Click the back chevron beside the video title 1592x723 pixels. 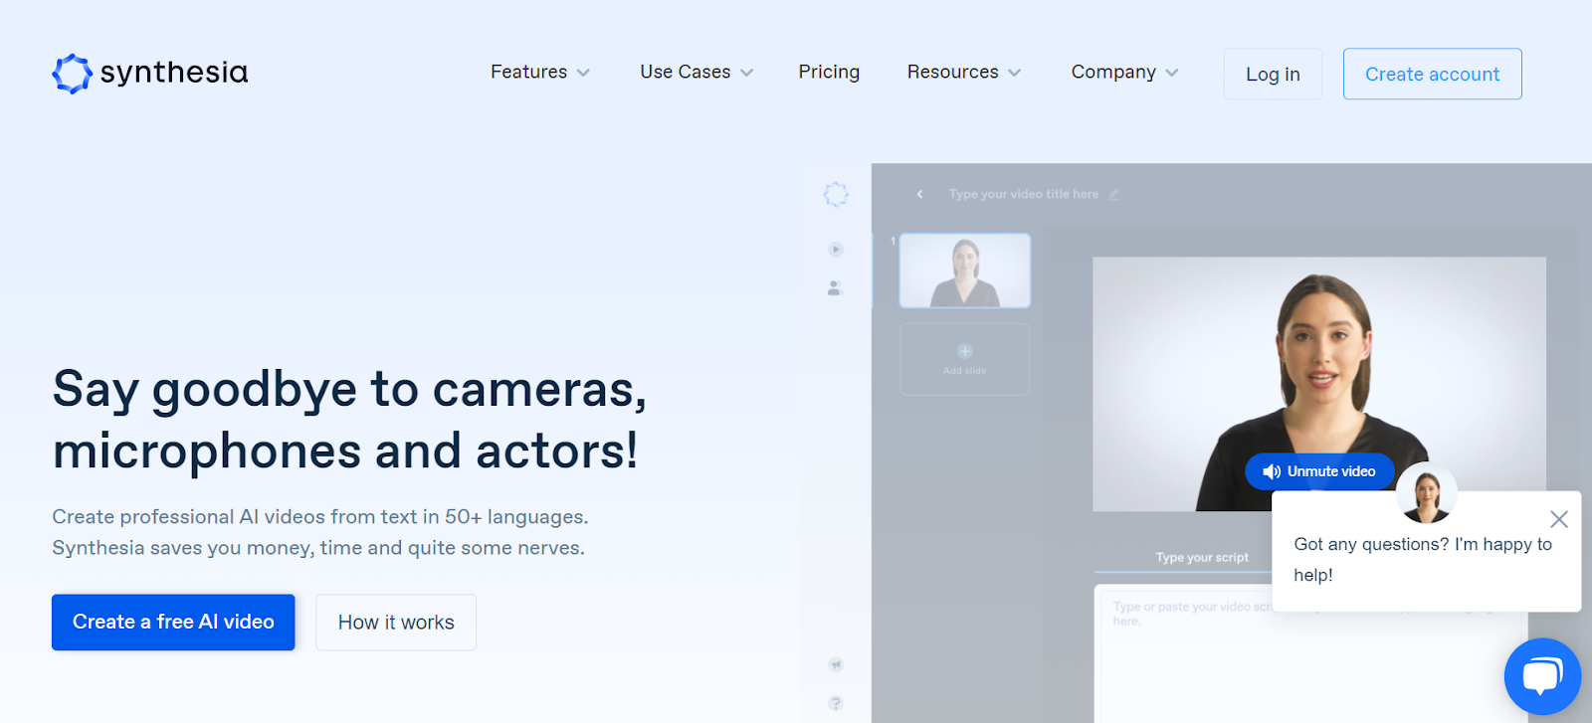coord(919,194)
